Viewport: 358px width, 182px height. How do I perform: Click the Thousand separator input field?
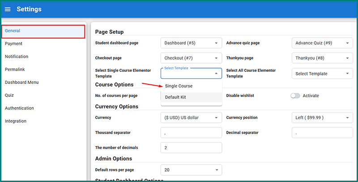[191, 133]
